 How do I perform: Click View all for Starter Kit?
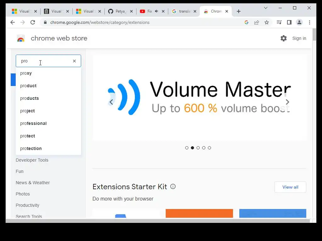pyautogui.click(x=290, y=187)
